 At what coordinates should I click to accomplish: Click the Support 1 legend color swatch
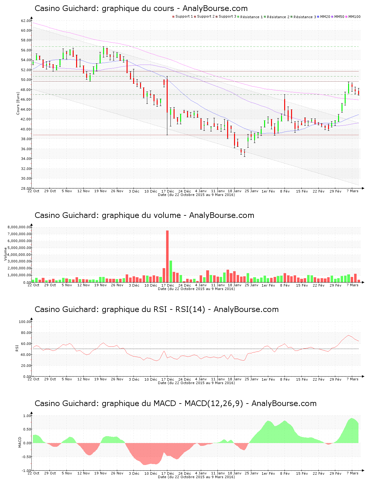pyautogui.click(x=173, y=17)
